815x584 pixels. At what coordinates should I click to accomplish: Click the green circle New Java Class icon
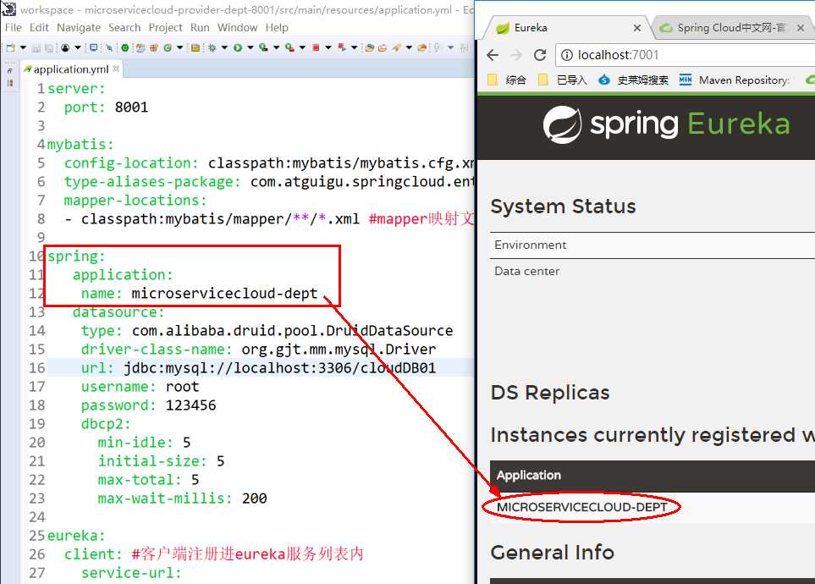click(x=168, y=48)
